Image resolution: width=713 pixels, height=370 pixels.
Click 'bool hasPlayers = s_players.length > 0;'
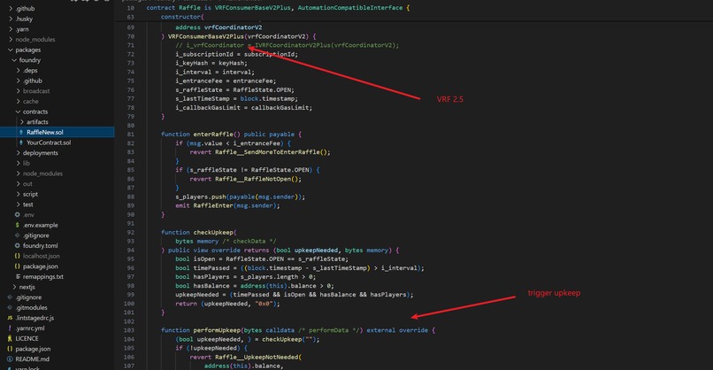click(x=246, y=277)
